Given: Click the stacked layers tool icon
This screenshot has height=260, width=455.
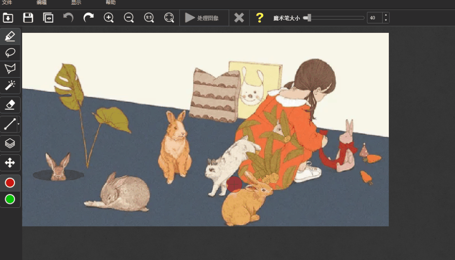Looking at the screenshot, I should click(x=10, y=143).
